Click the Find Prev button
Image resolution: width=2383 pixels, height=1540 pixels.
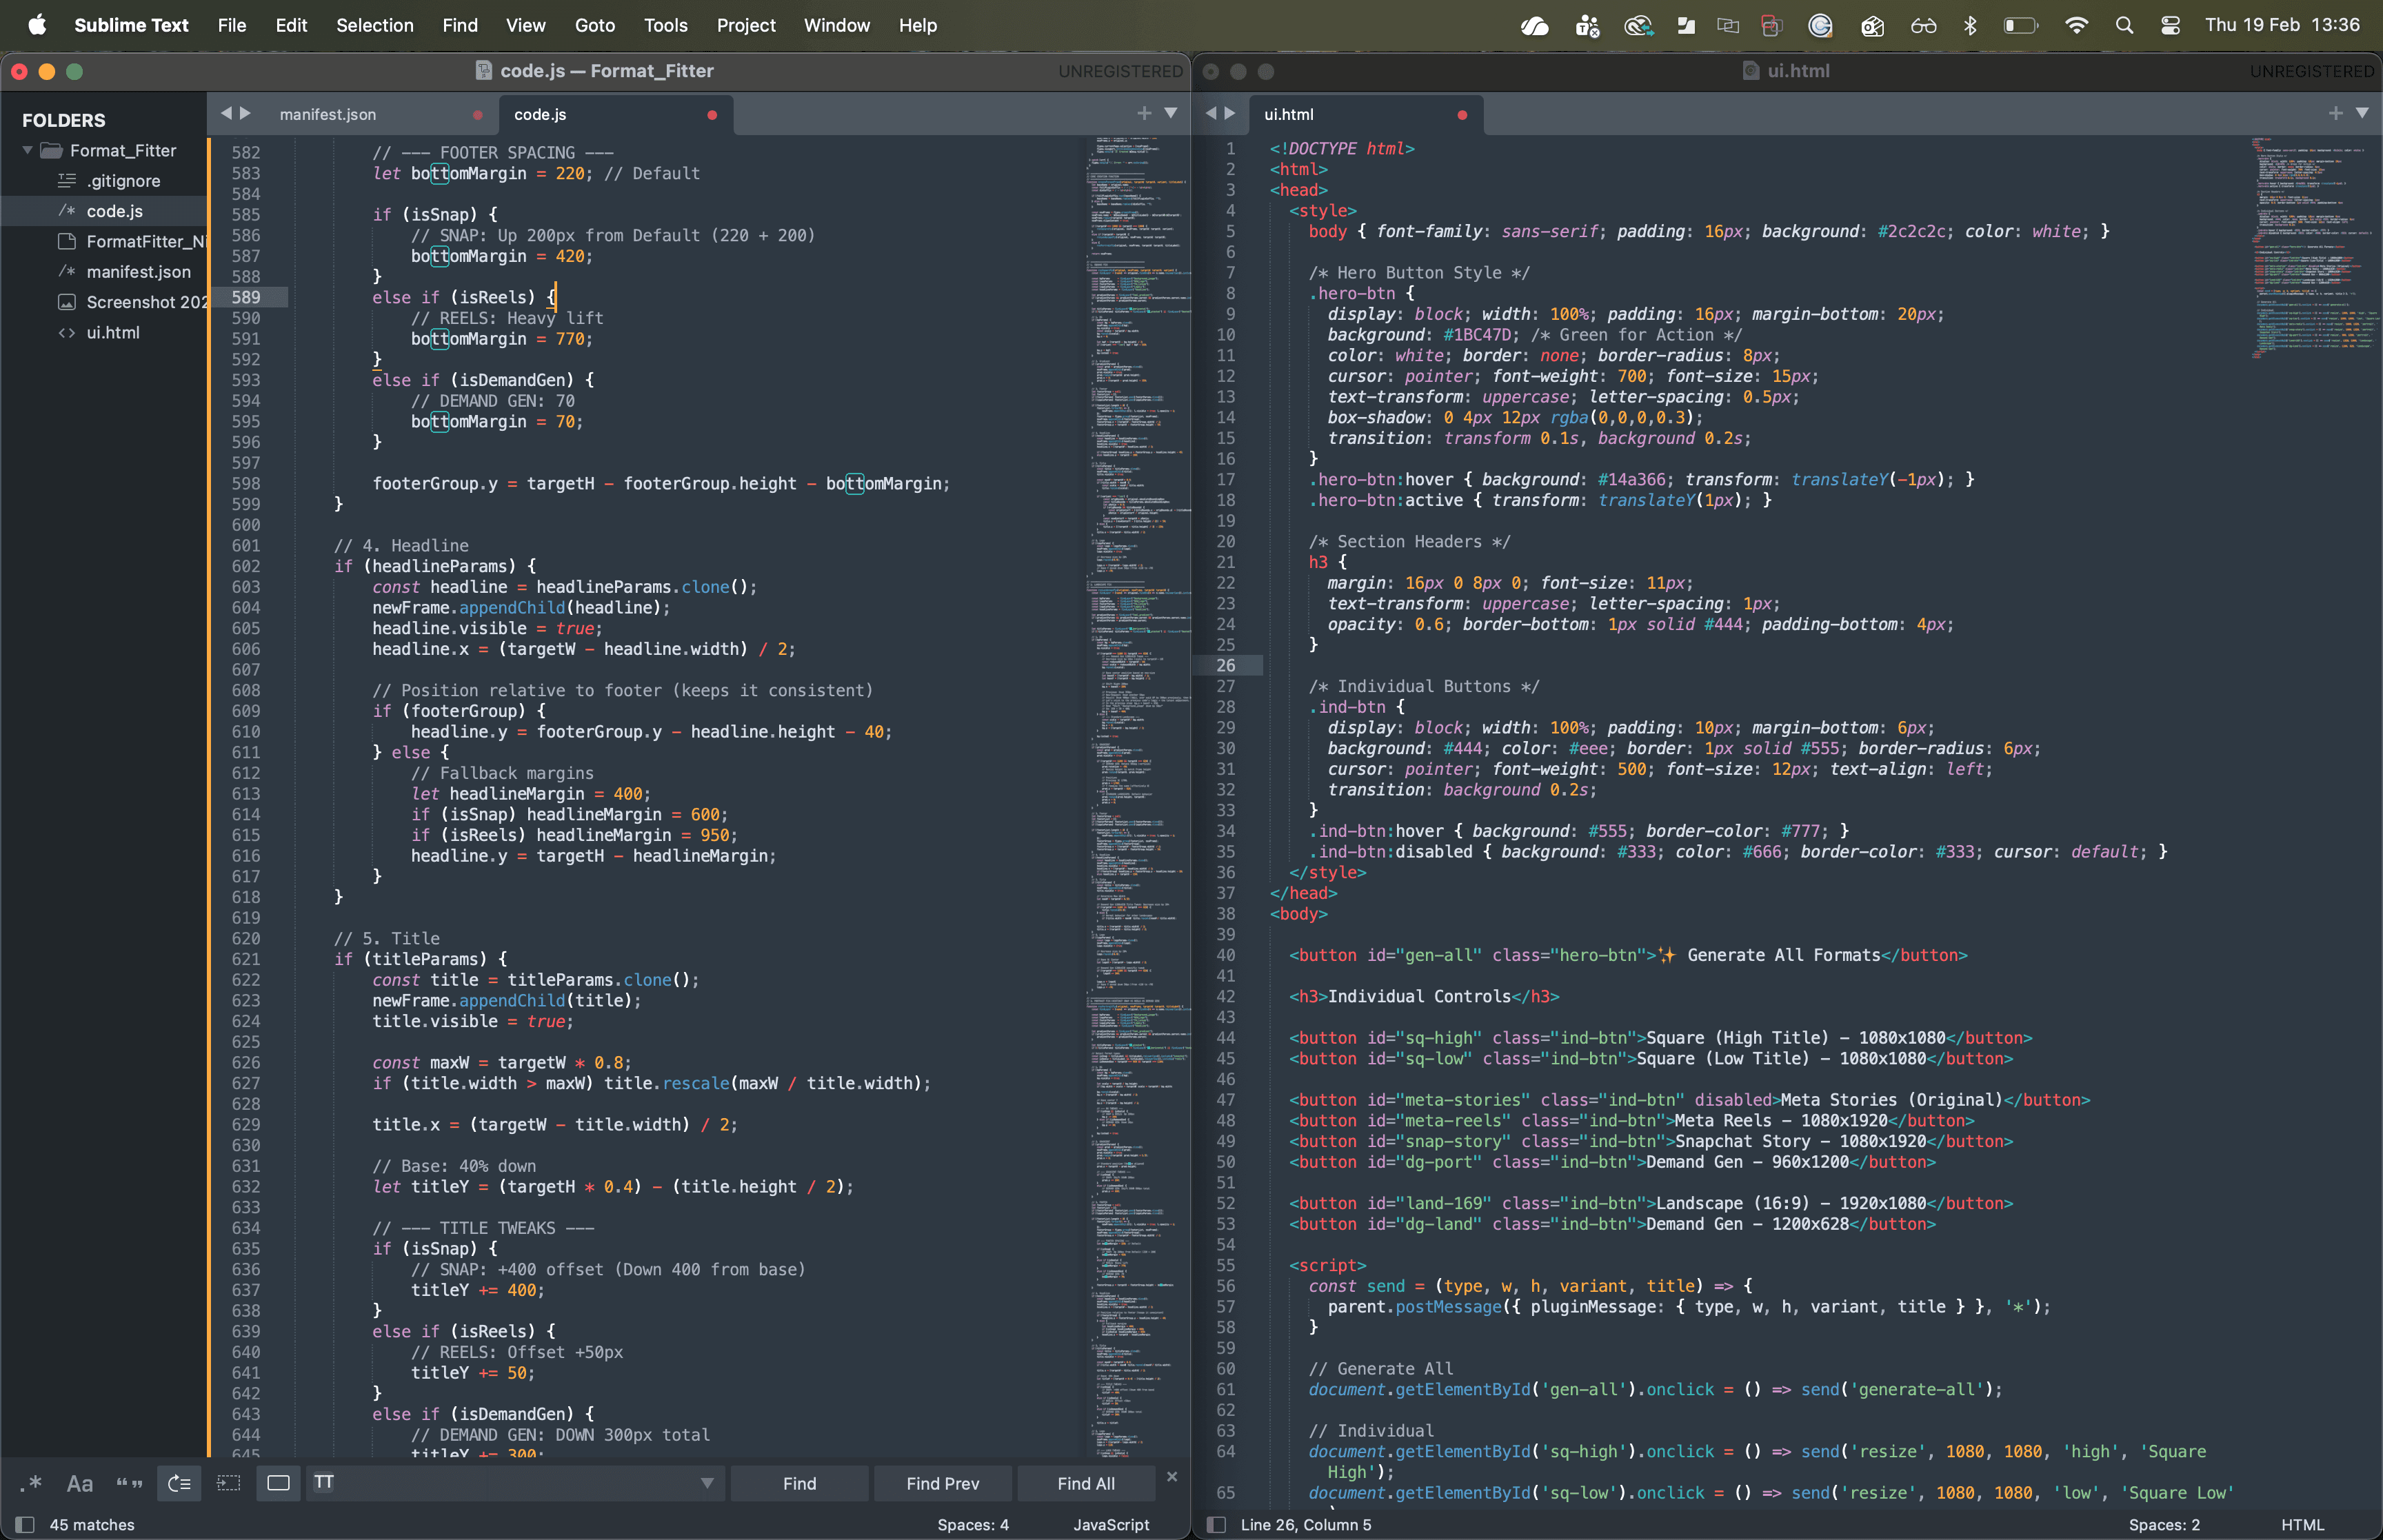[x=942, y=1483]
